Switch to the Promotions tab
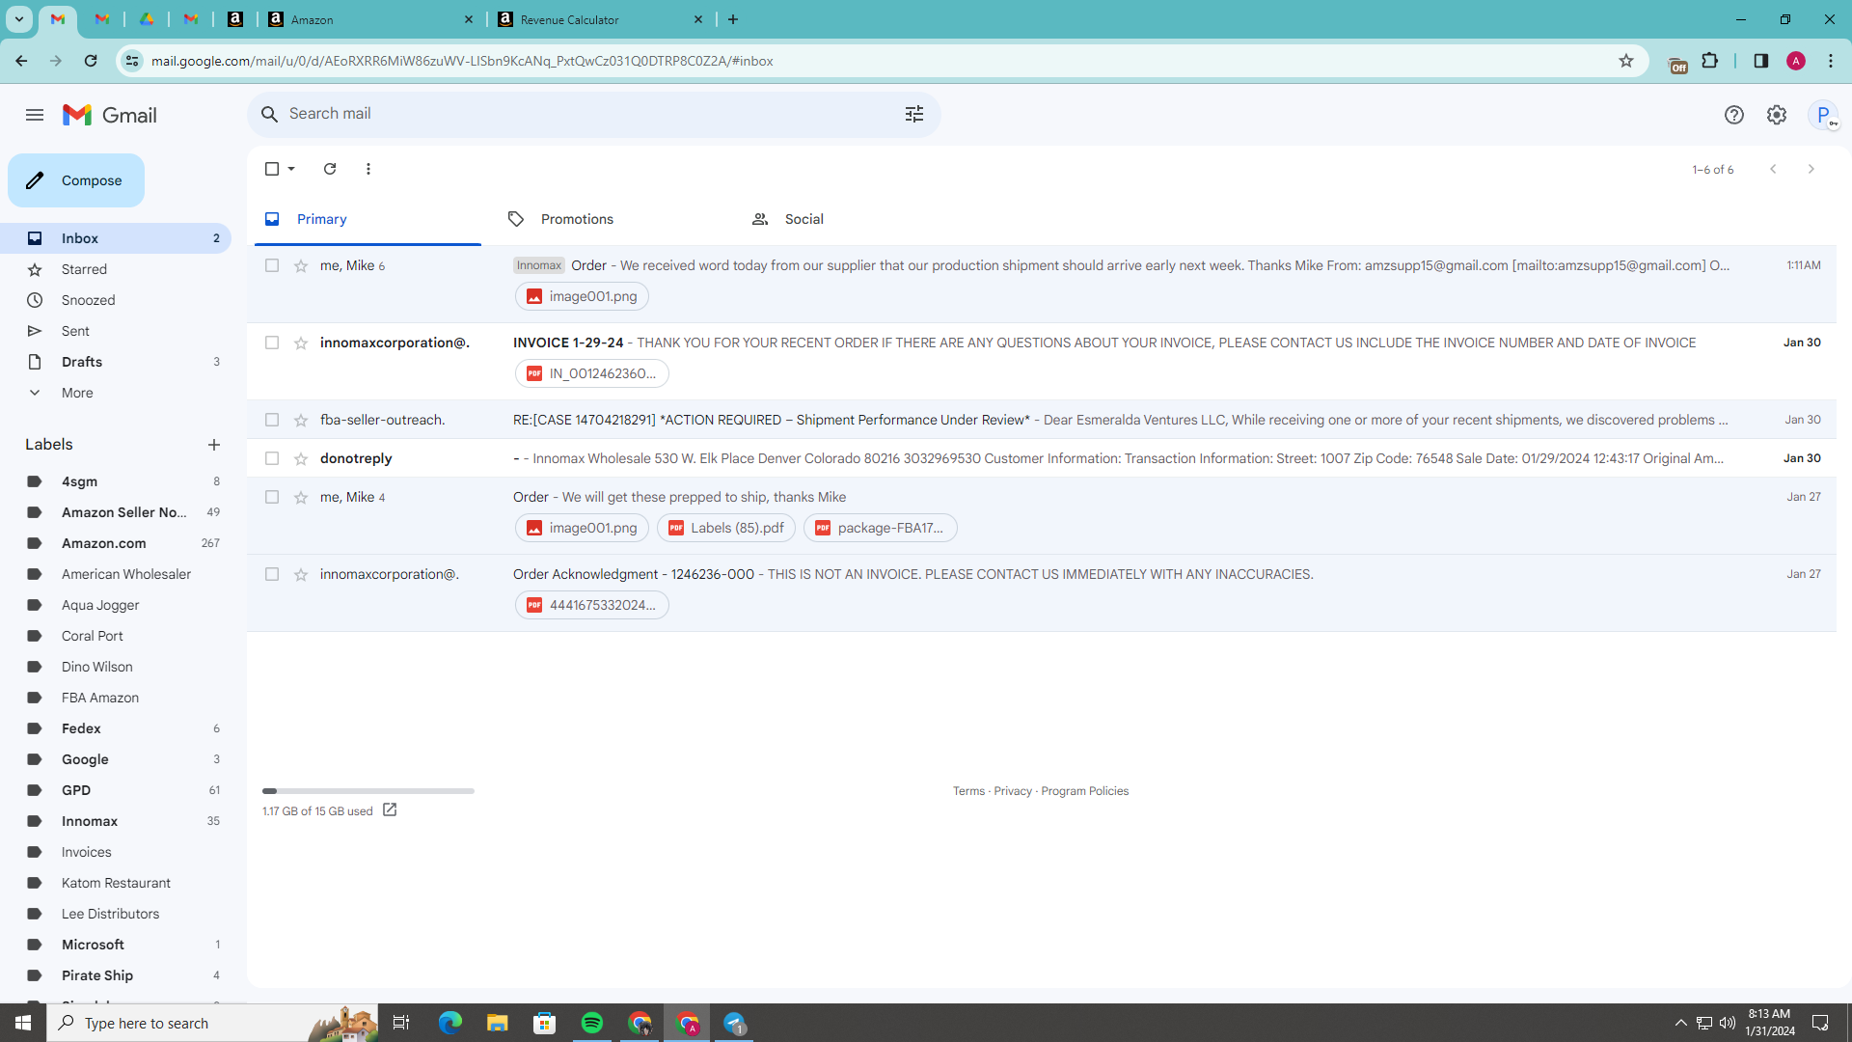This screenshot has height=1042, width=1852. 610,219
